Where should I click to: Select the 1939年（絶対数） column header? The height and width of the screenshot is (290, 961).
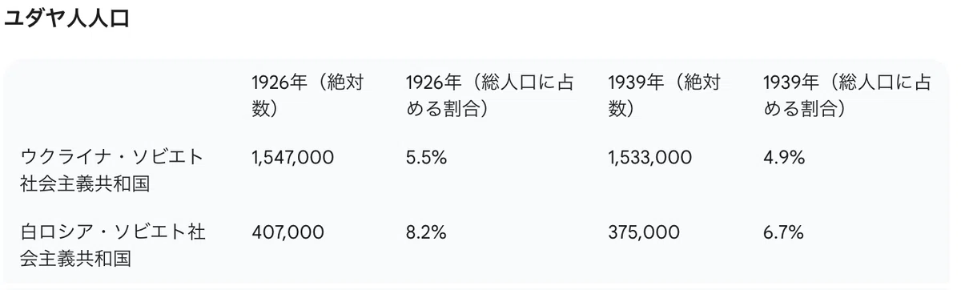665,95
